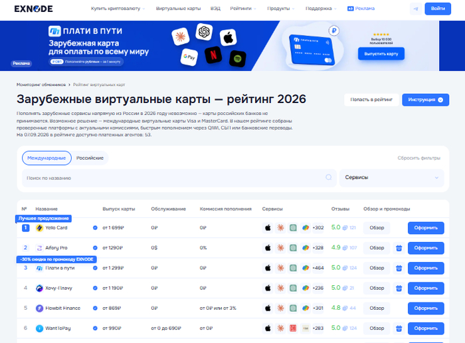The height and width of the screenshot is (343, 465).
Task: Click Оформить for Aifory Pro
Action: 426,248
